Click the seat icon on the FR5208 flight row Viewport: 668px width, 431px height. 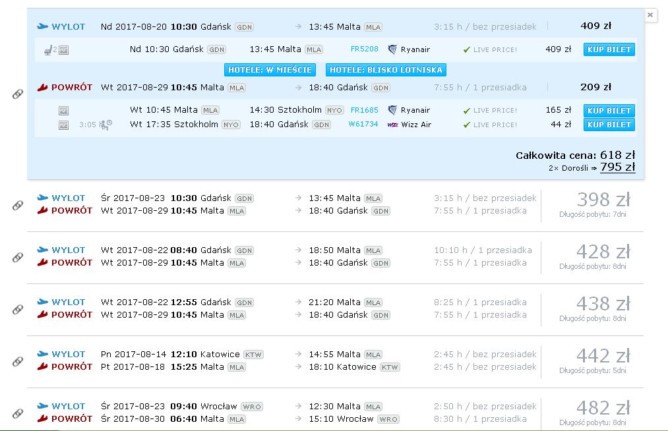coord(48,50)
